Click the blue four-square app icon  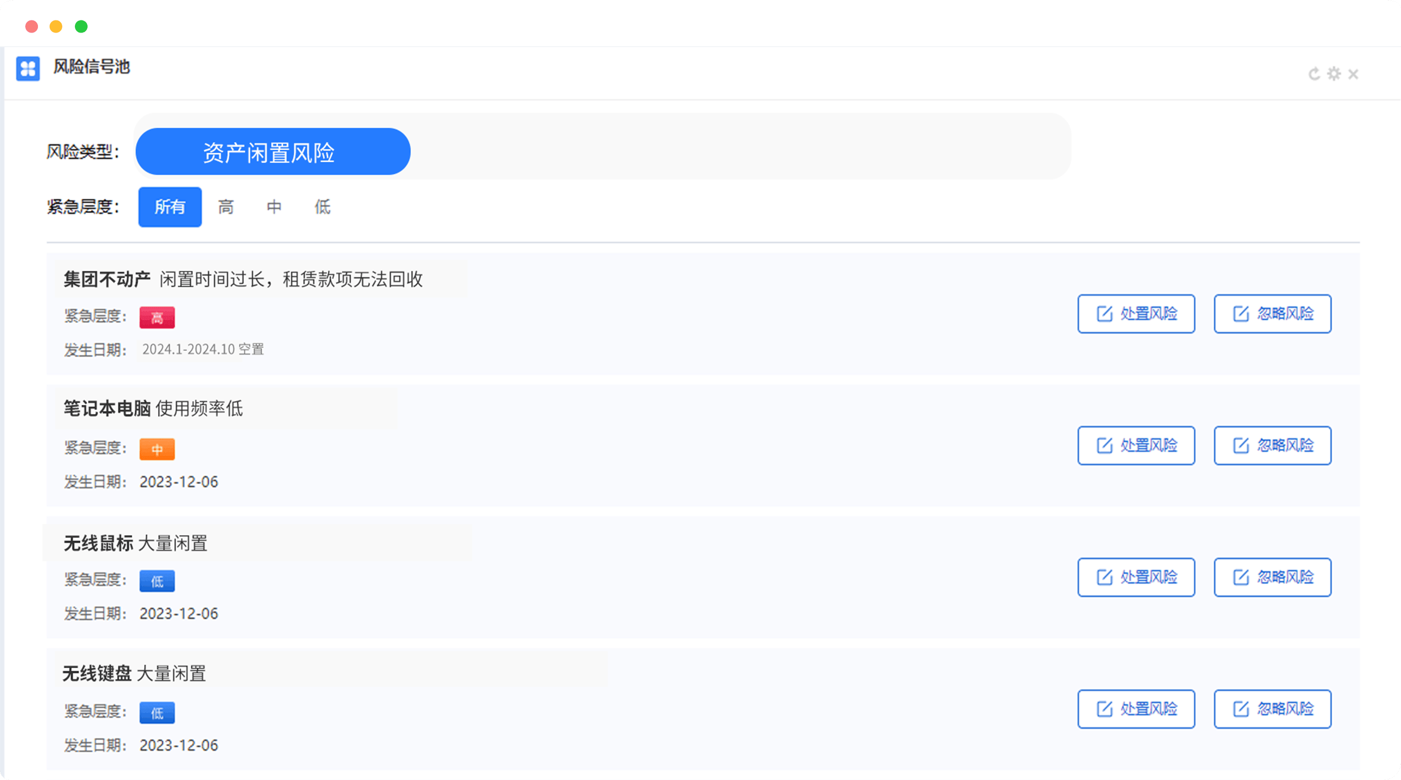tap(28, 69)
